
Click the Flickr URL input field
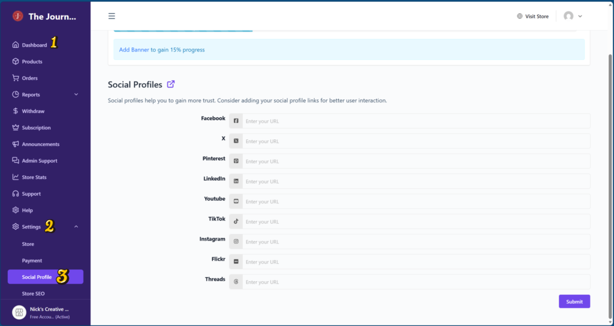click(416, 261)
